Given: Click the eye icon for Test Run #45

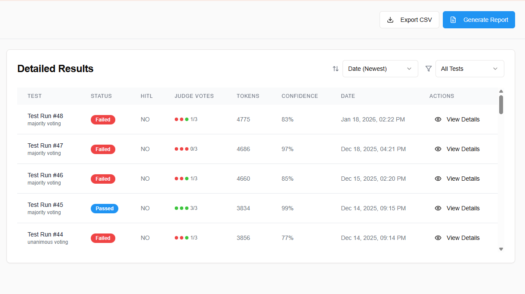Looking at the screenshot, I should (438, 209).
